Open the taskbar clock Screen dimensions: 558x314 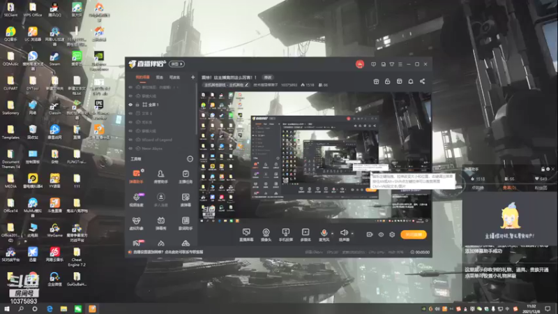click(531, 308)
